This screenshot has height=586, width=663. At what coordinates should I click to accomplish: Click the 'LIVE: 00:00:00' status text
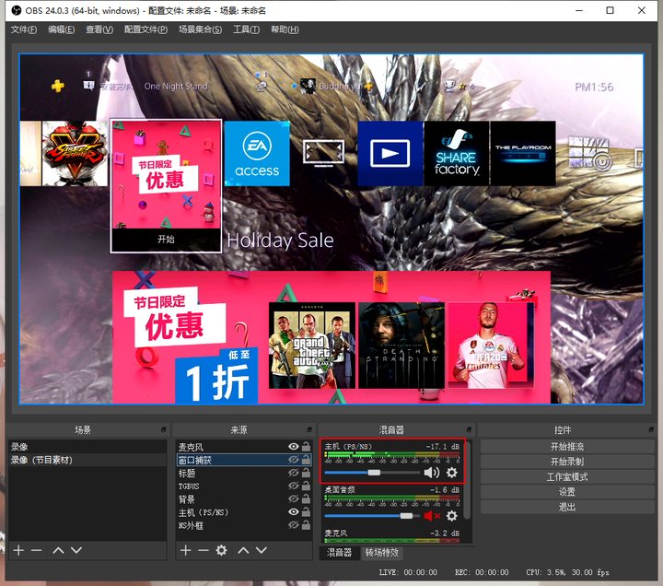(x=408, y=572)
